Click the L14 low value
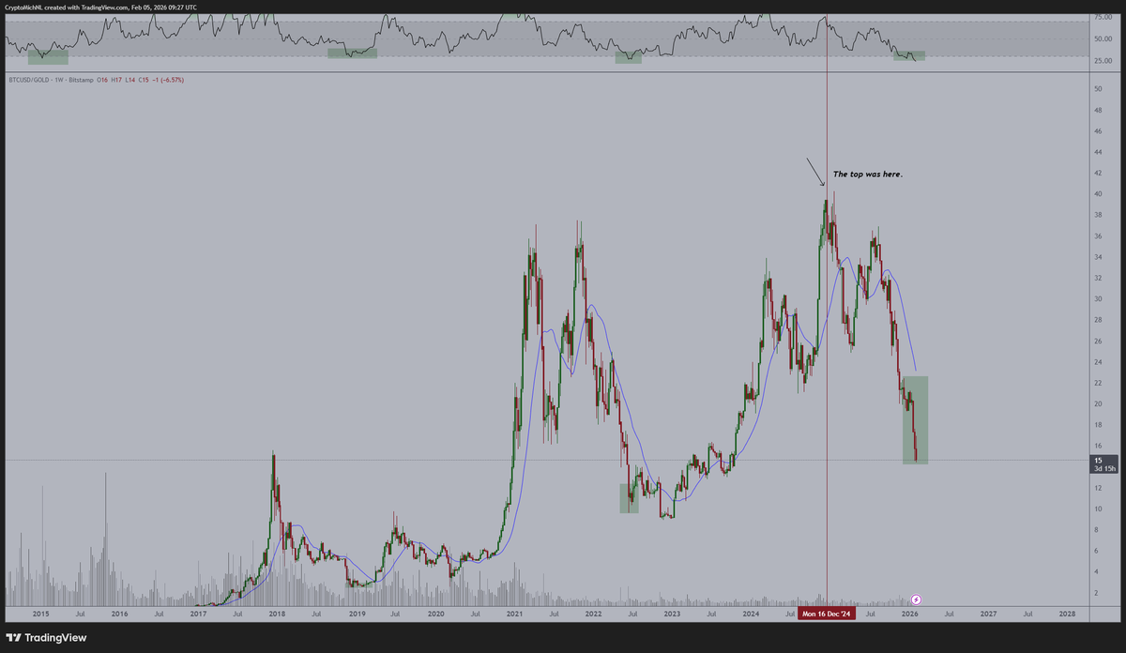This screenshot has width=1126, height=653. tap(130, 80)
